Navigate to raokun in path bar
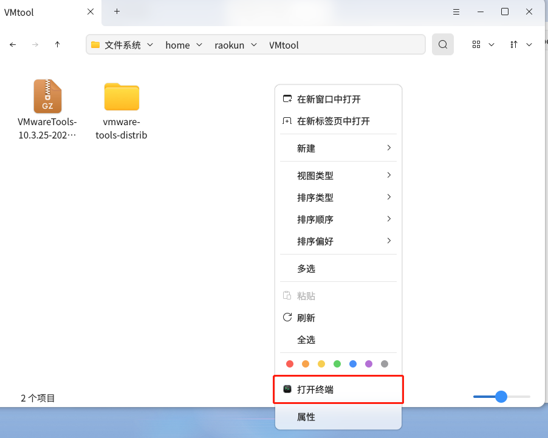This screenshot has width=548, height=438. (229, 45)
